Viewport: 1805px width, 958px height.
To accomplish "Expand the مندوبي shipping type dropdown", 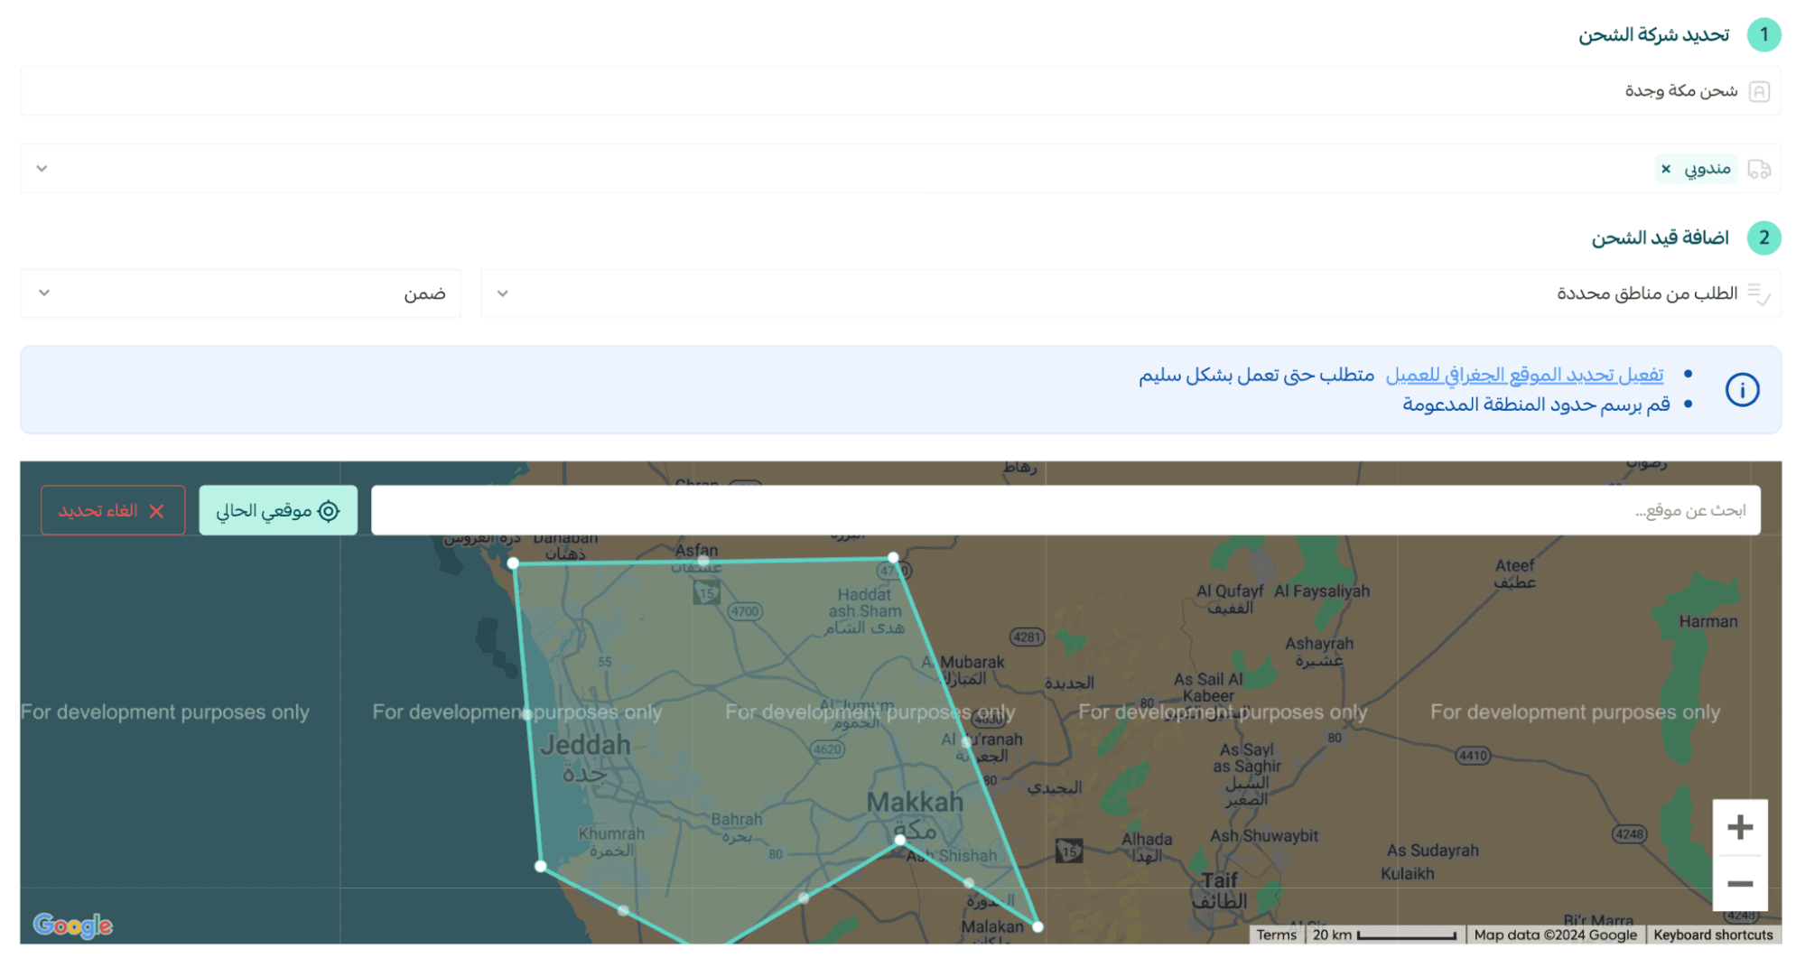I will tap(42, 169).
